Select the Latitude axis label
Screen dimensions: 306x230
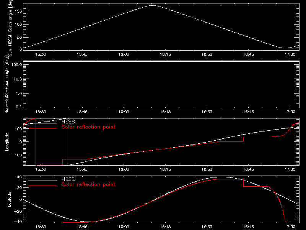tap(9, 199)
